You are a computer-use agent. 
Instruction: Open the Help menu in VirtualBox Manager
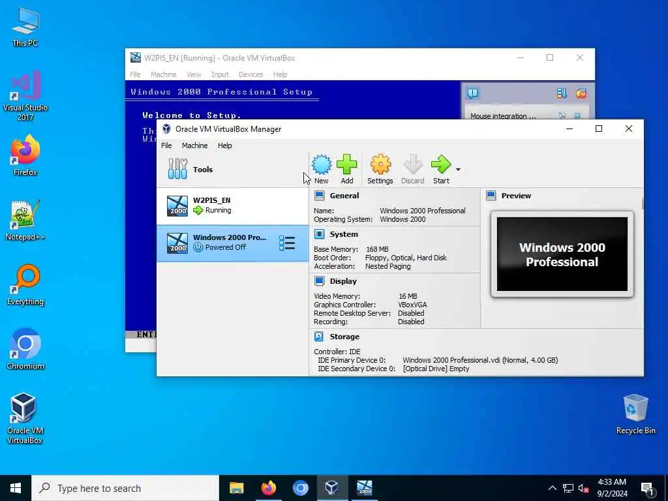click(x=224, y=145)
